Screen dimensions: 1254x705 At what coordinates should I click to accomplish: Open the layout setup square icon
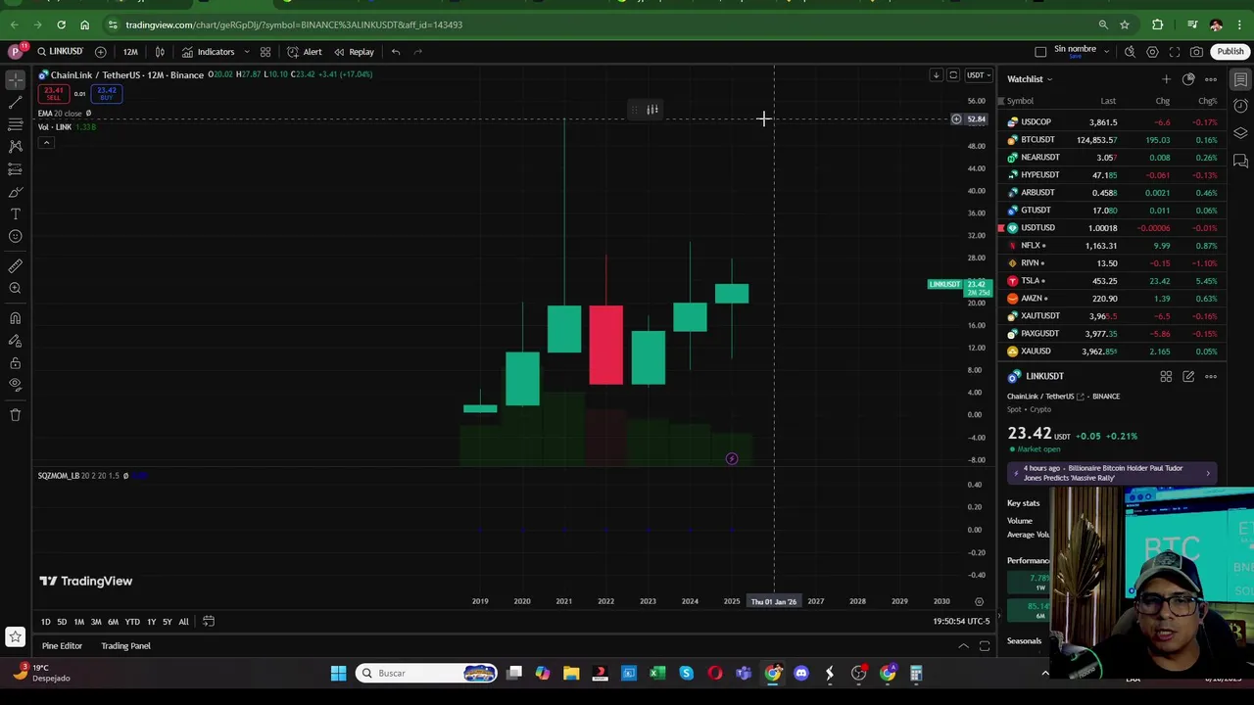[x=1040, y=51]
